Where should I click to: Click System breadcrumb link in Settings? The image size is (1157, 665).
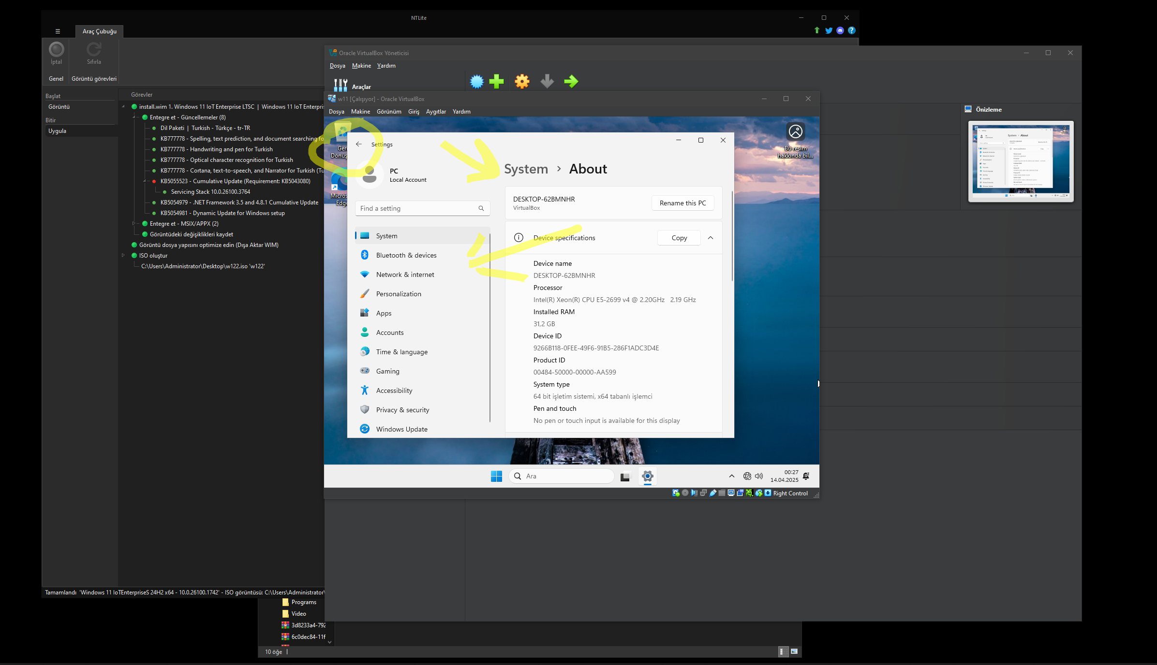[526, 169]
